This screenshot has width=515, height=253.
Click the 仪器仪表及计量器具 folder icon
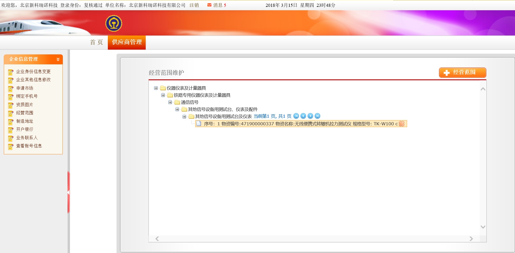[x=163, y=88]
